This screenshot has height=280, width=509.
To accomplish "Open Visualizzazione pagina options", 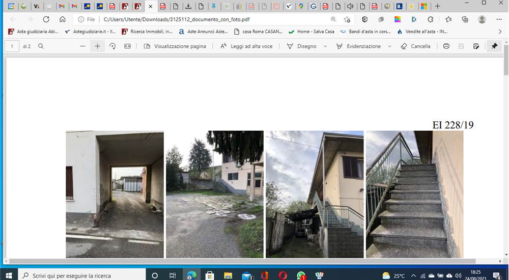I will tap(175, 46).
